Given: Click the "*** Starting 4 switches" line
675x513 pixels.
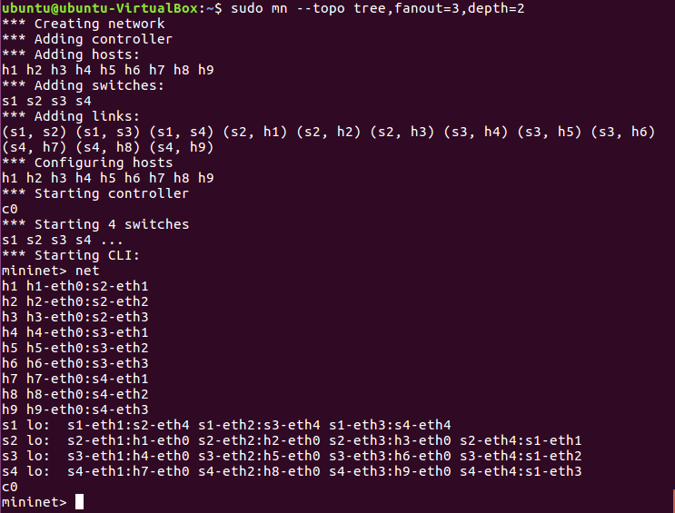Looking at the screenshot, I should pos(95,224).
